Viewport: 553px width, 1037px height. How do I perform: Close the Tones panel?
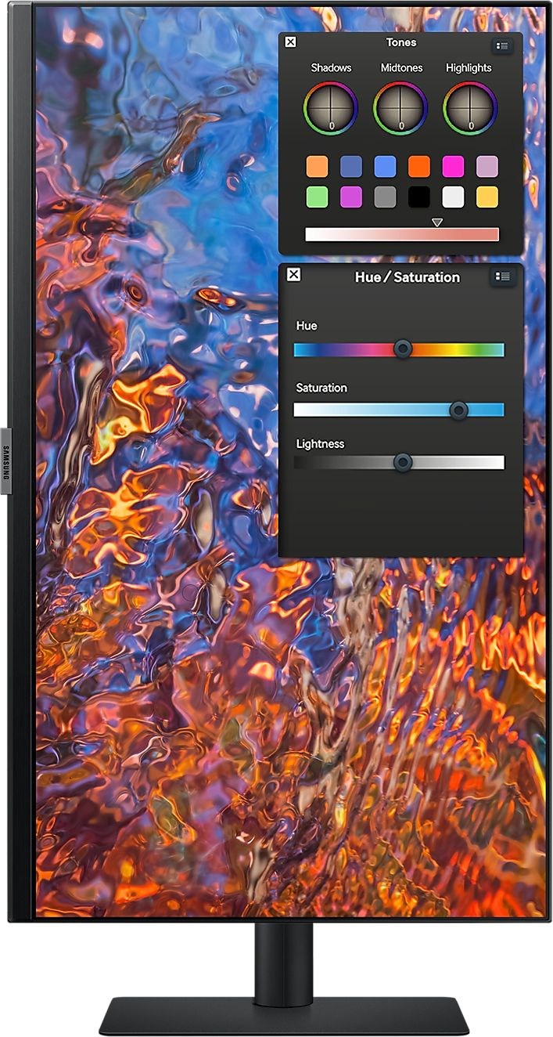coord(290,42)
